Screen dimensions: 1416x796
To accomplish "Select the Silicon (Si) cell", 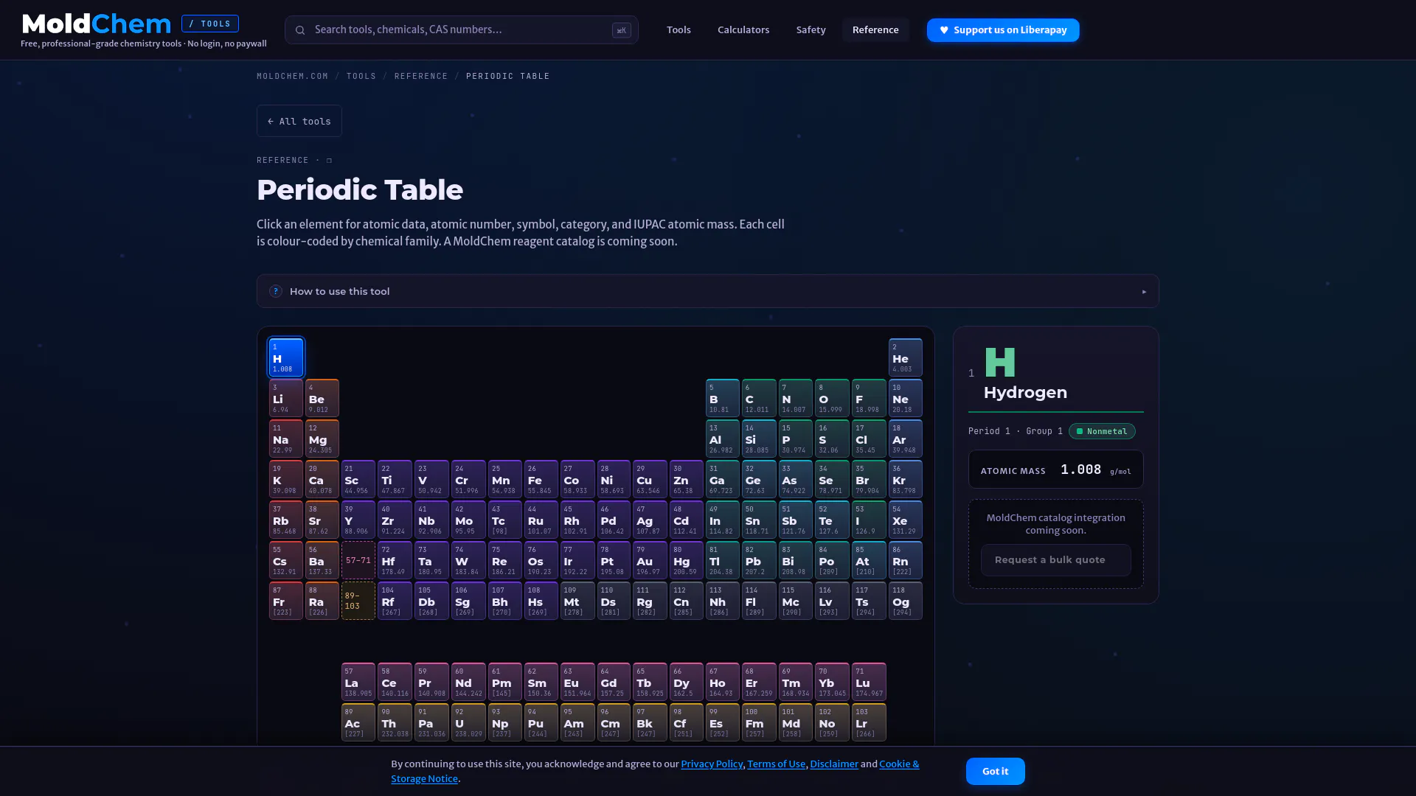I will (x=759, y=439).
